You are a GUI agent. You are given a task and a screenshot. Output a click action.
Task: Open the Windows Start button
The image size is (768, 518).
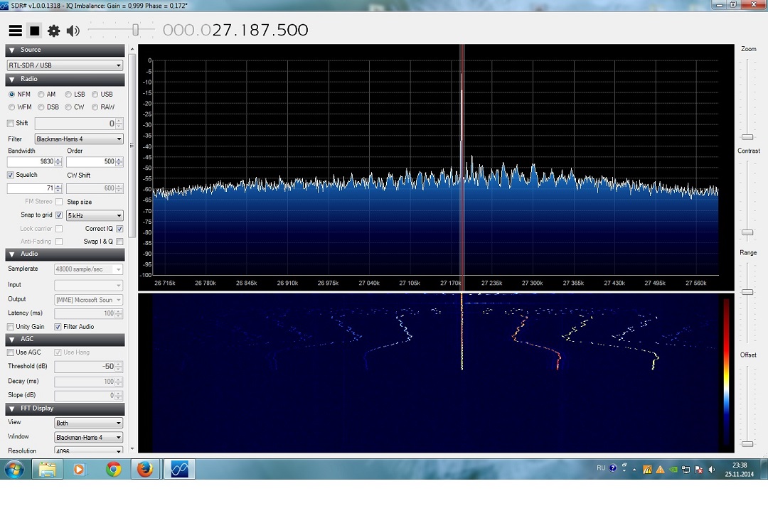click(x=14, y=470)
